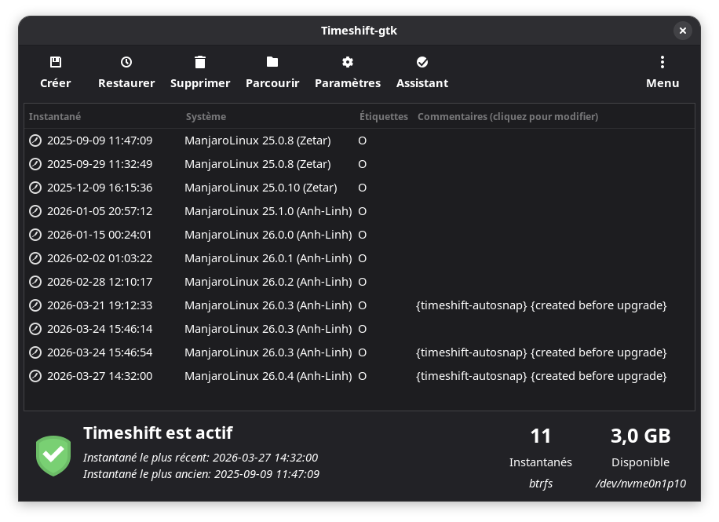Click the Créer snapshot icon
This screenshot has width=719, height=522.
[55, 62]
